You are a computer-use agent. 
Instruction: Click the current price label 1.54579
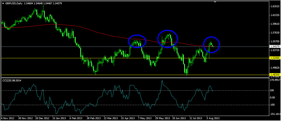tap(275, 47)
